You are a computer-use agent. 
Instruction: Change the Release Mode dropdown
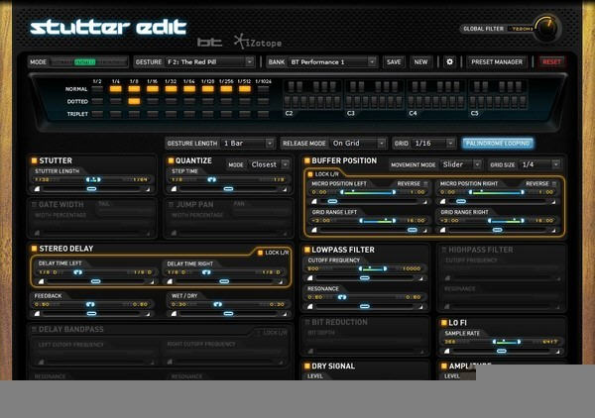click(358, 144)
